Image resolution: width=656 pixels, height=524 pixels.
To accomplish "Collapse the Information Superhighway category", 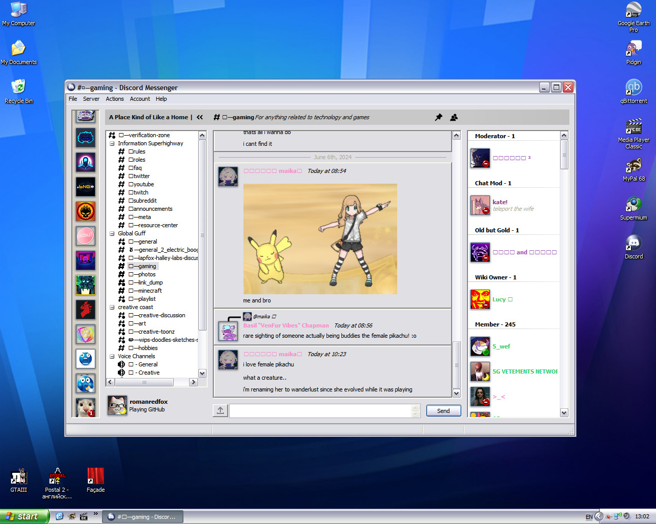I will [x=112, y=144].
